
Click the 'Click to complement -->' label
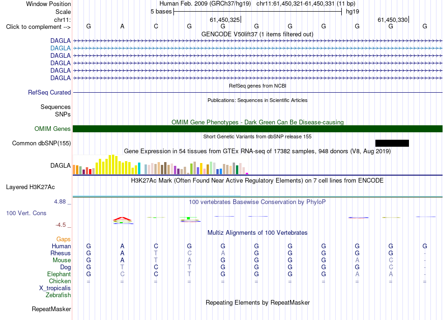pos(38,27)
